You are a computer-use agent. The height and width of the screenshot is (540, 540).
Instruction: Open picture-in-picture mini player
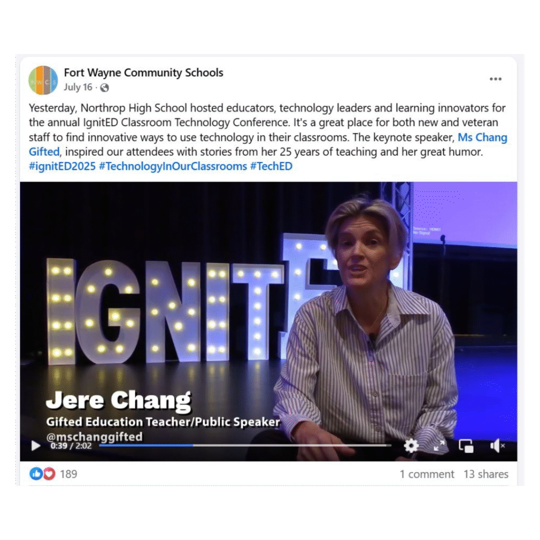[x=466, y=446]
